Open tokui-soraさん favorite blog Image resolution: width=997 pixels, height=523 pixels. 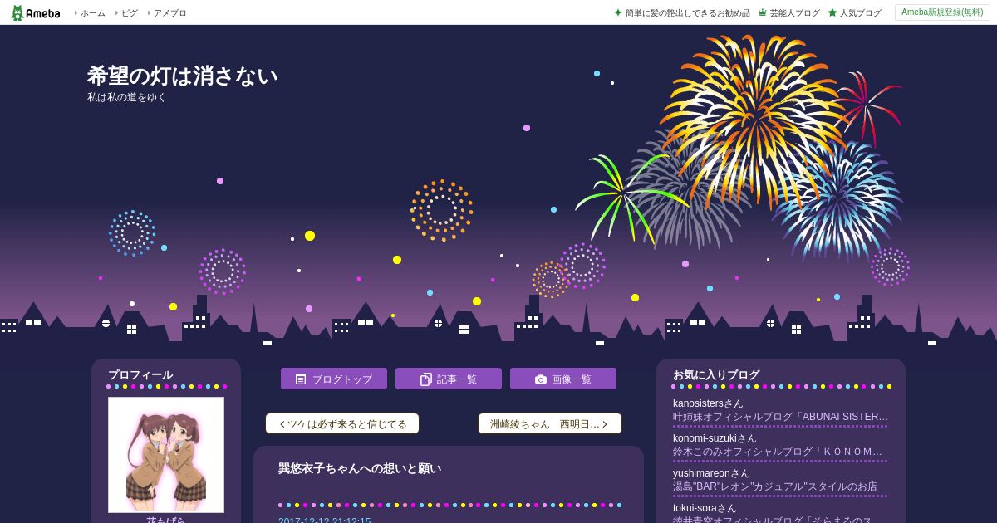click(705, 508)
